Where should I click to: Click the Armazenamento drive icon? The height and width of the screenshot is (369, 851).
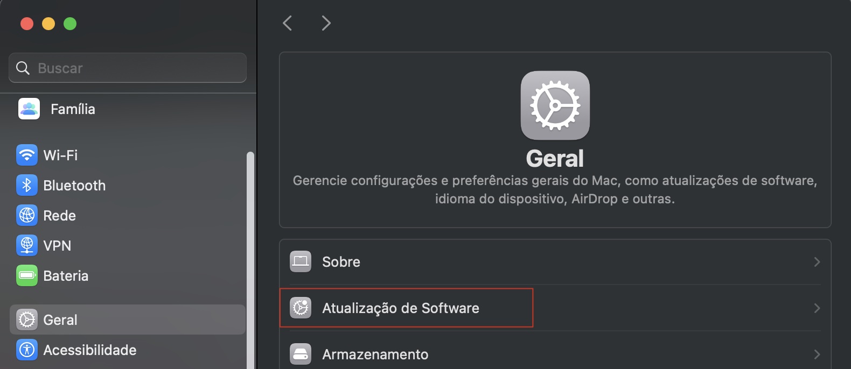(300, 353)
